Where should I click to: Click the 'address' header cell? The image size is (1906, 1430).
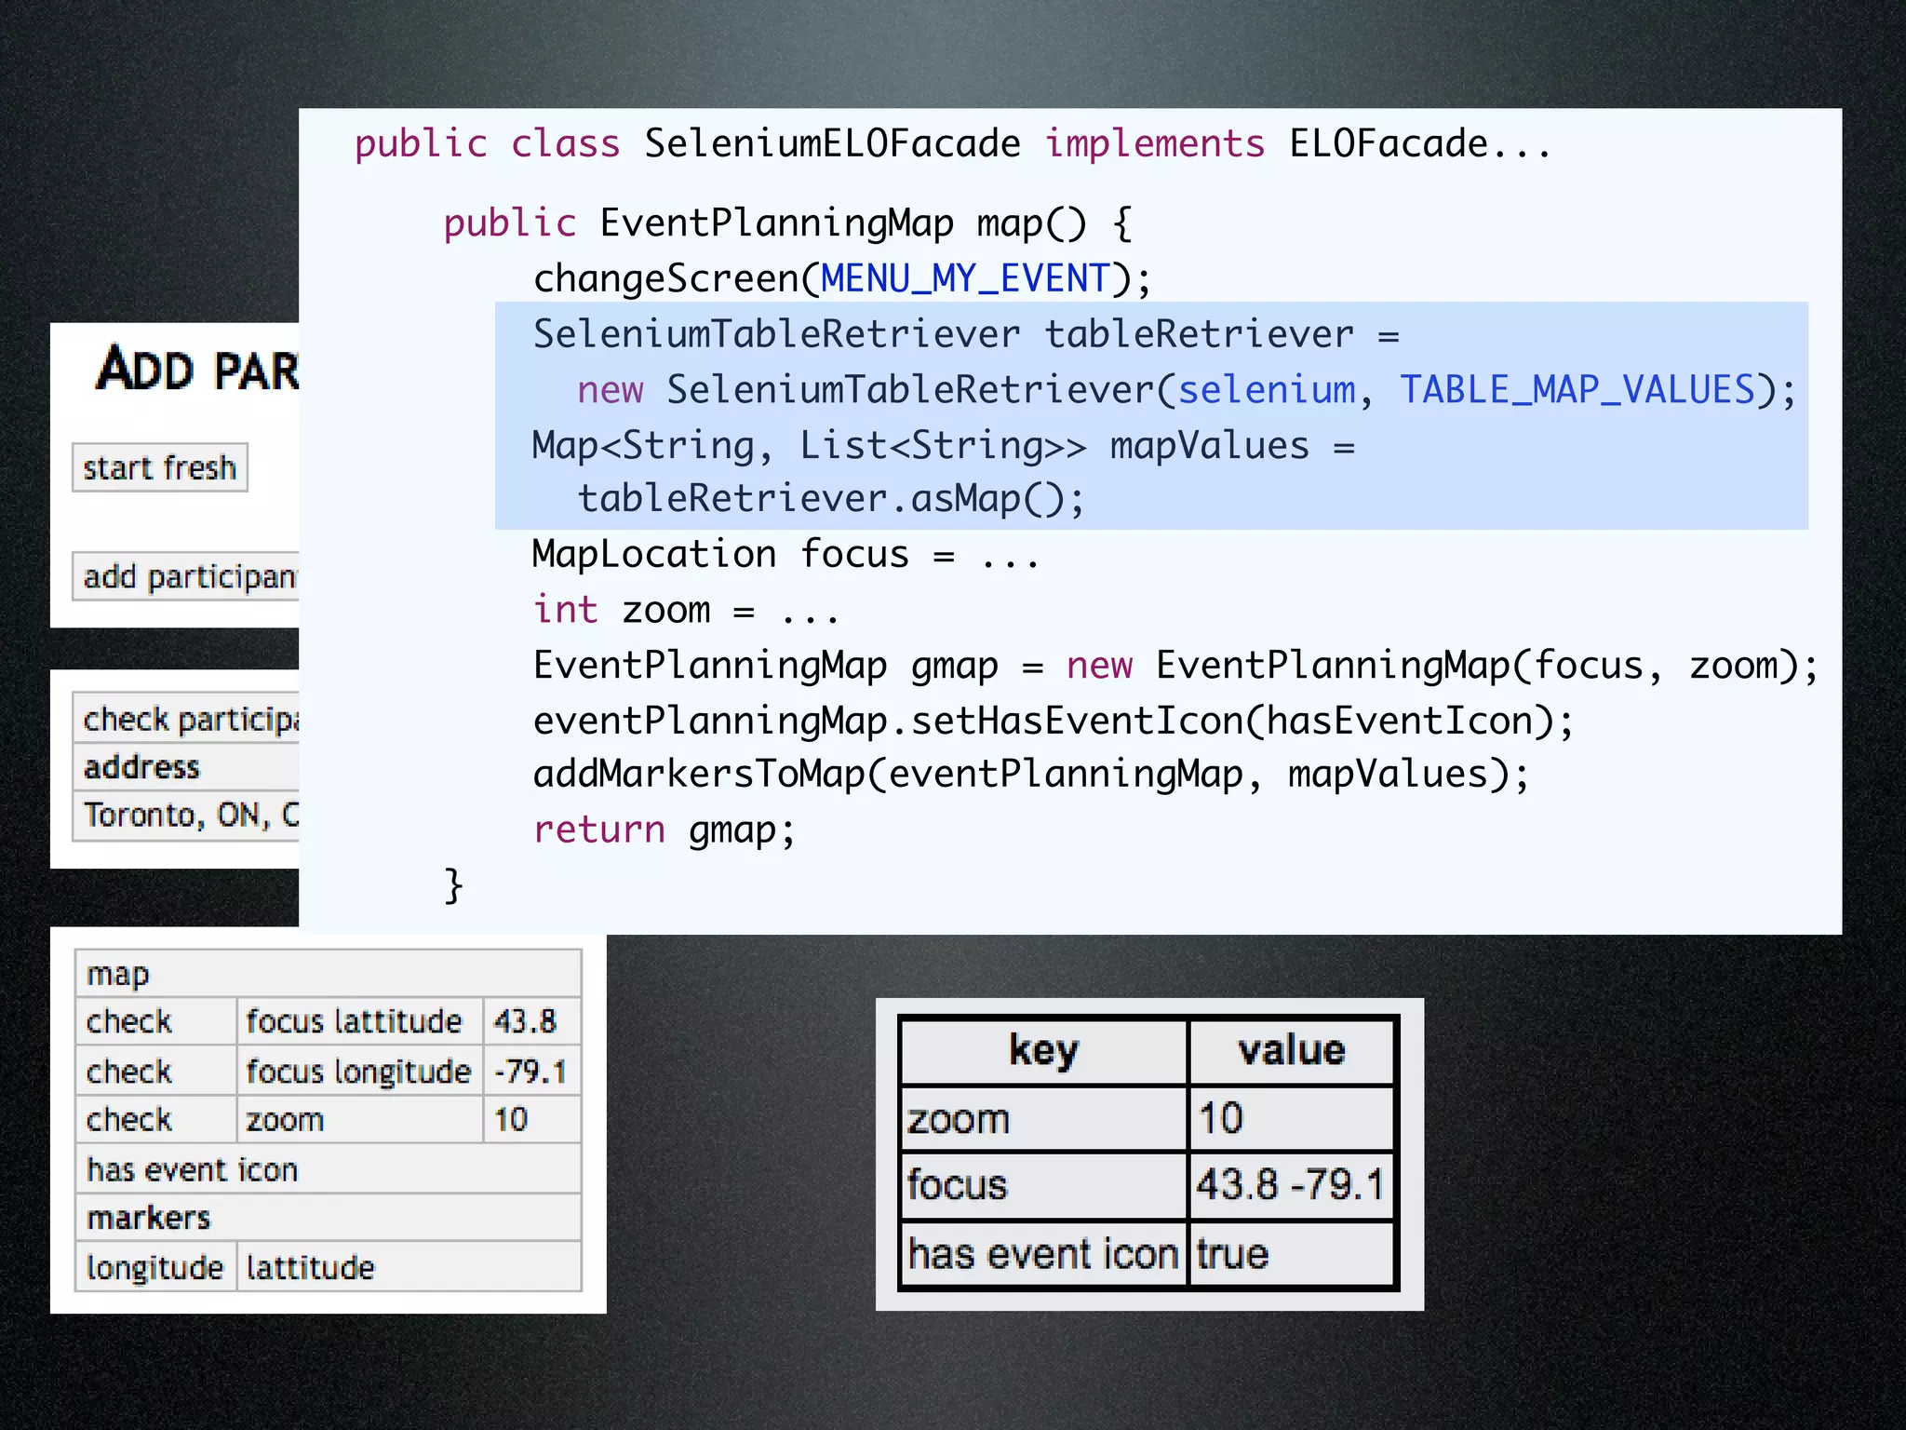tap(186, 767)
